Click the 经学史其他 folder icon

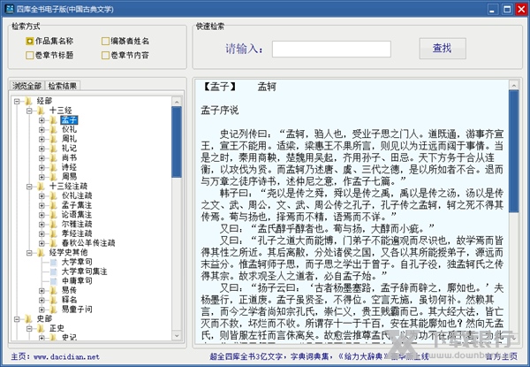(41, 252)
